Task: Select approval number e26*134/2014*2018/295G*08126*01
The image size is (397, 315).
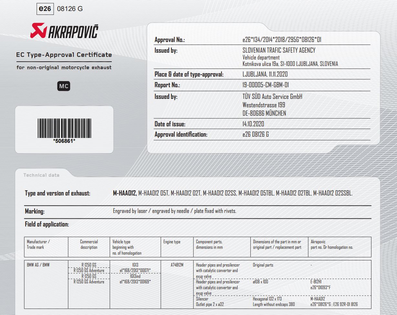Action: [x=282, y=40]
